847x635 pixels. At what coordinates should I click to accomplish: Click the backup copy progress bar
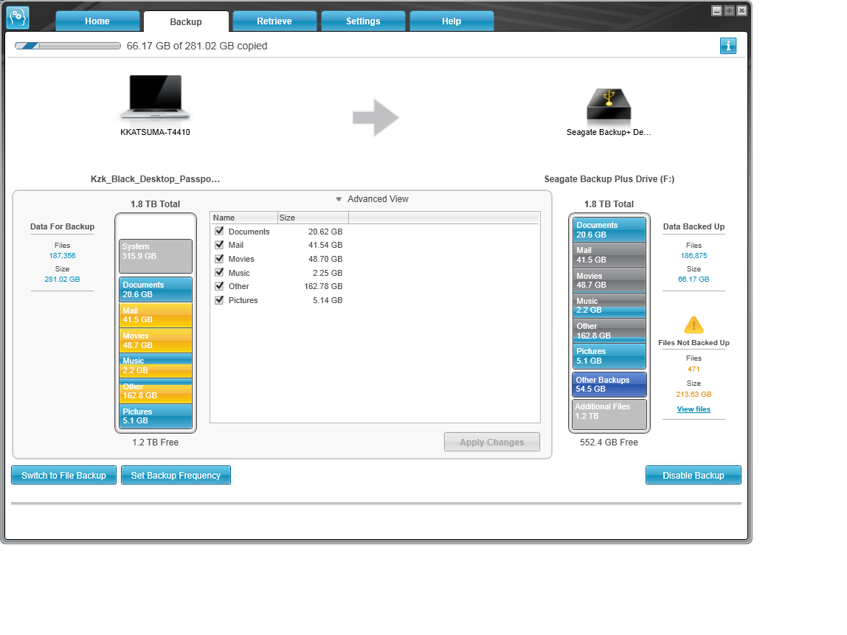tap(68, 46)
